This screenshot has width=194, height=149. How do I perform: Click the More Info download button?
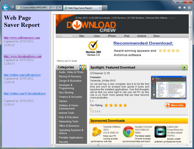tap(175, 105)
